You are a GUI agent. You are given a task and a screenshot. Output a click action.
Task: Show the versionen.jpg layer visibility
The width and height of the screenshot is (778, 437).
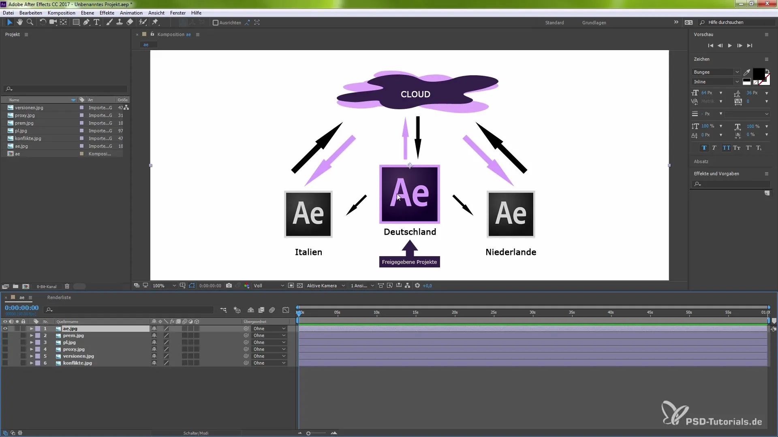point(5,356)
